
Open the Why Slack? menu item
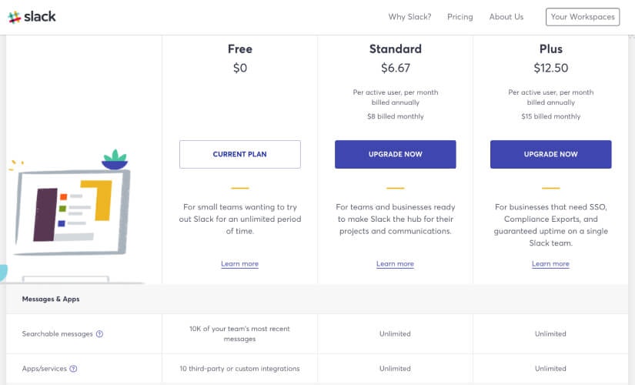[409, 17]
